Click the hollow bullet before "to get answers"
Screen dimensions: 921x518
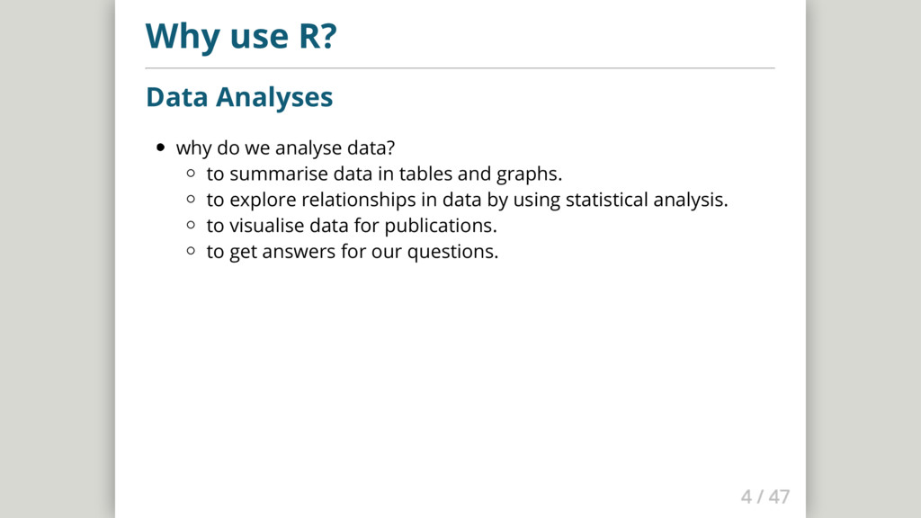coord(191,252)
